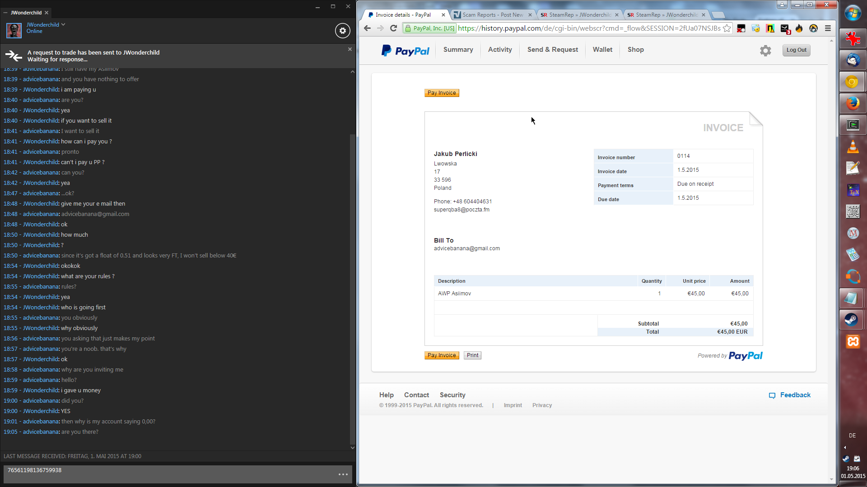
Task: Go forward in the browser
Action: [x=380, y=28]
